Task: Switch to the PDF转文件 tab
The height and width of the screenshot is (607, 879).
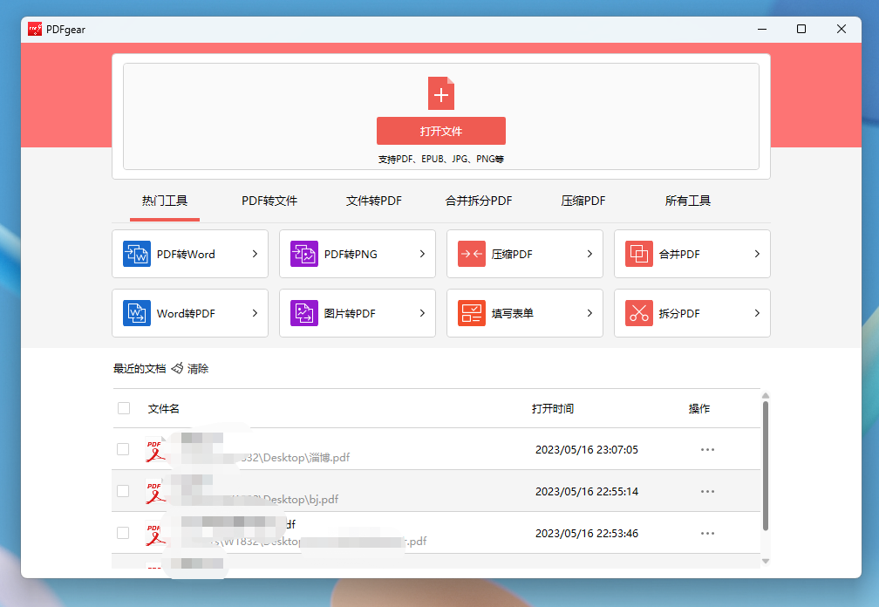Action: tap(269, 201)
